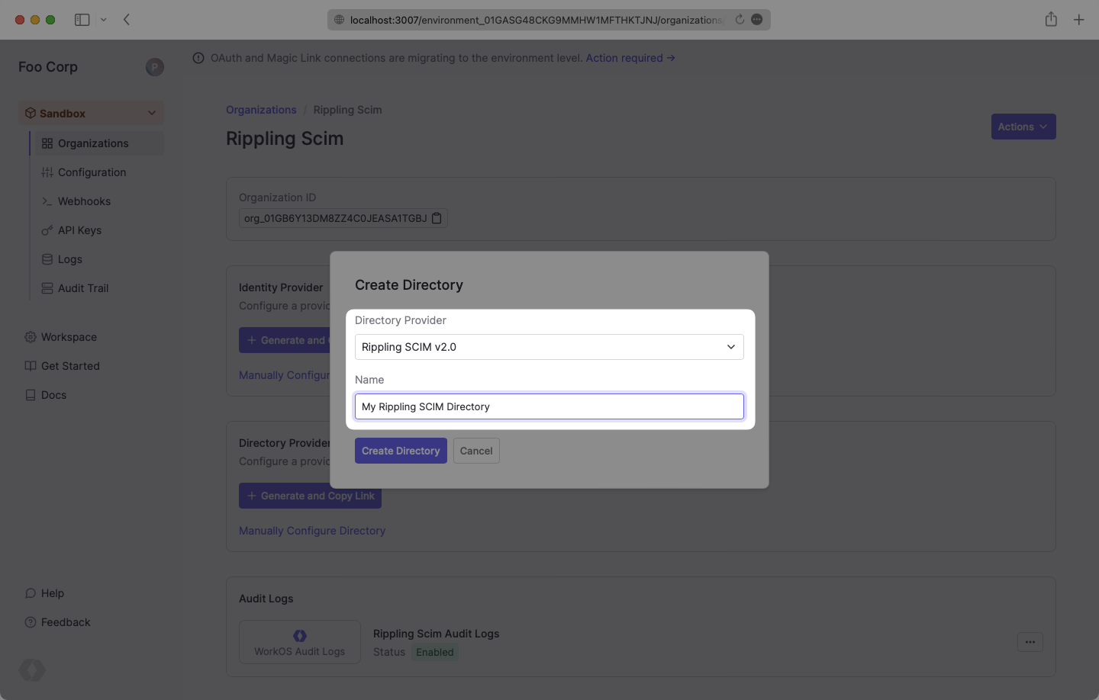The height and width of the screenshot is (700, 1099).
Task: Click the Action required link
Action: [x=630, y=58]
